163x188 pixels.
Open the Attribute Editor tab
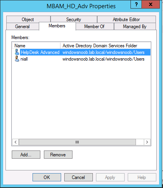(x=126, y=20)
